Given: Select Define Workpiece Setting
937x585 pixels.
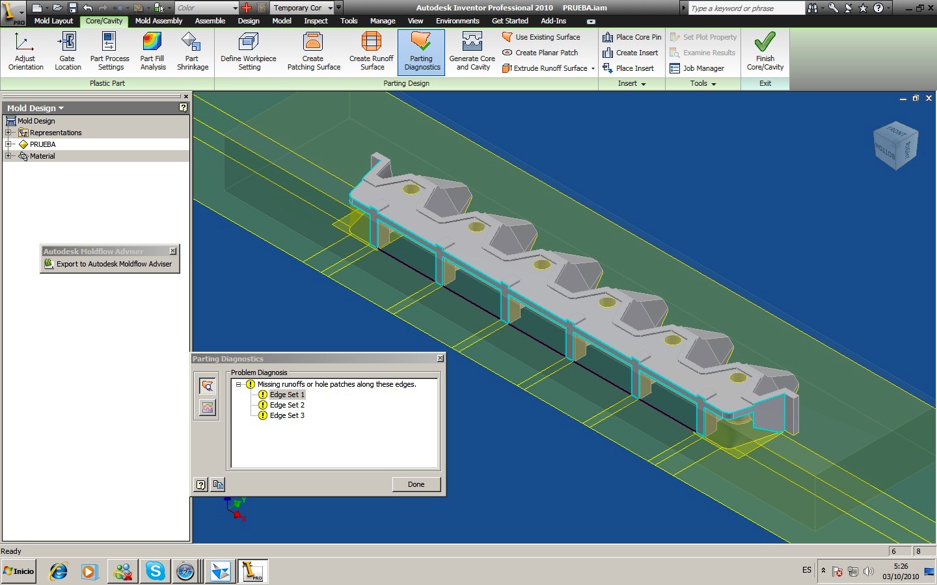Looking at the screenshot, I should click(x=249, y=51).
